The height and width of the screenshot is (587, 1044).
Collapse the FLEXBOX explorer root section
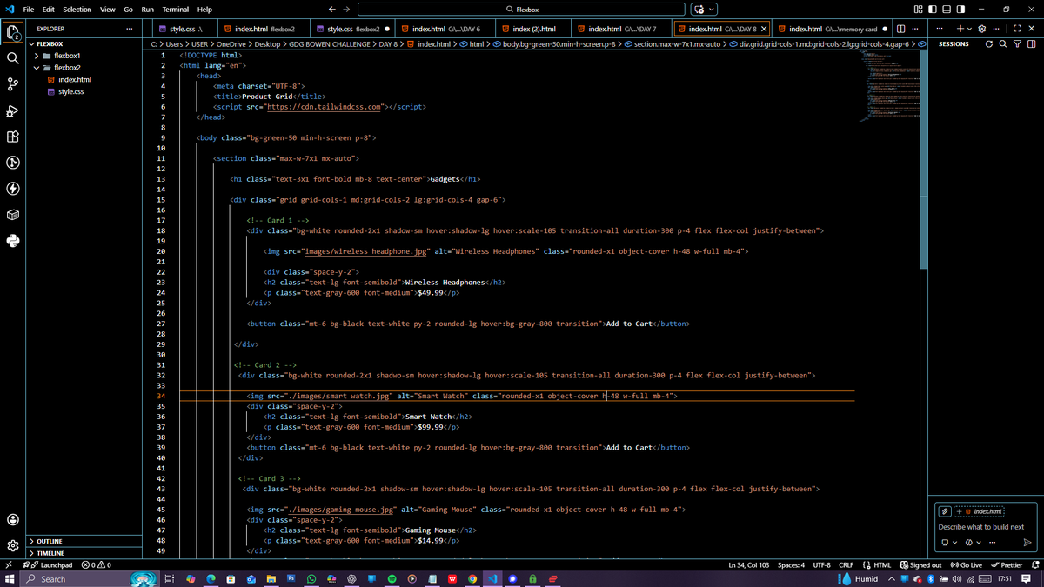point(50,43)
